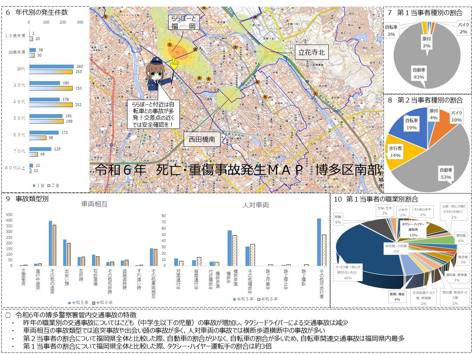Click the hatched 2当 legend swatch
472x354 pixels.
point(48,185)
